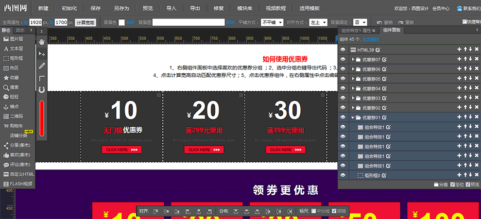This screenshot has height=219, width=481.
Task: Collapse the 优惠券01 group
Action: (353, 118)
